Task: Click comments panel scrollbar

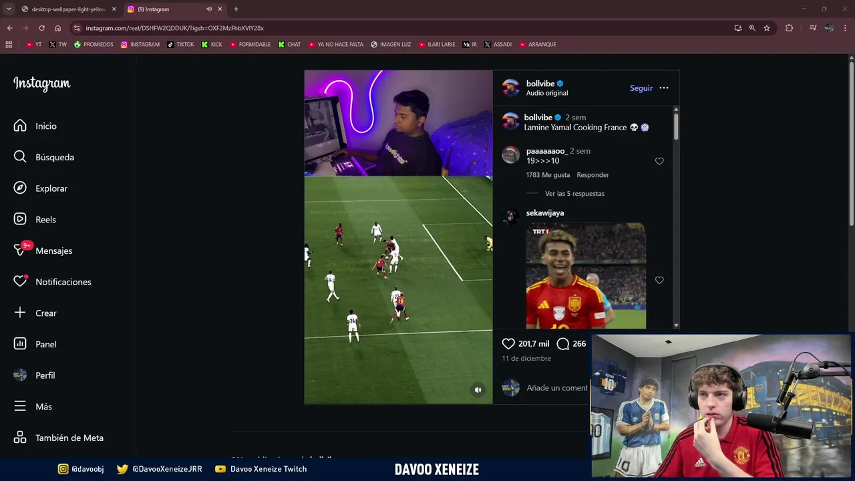Action: 676,126
